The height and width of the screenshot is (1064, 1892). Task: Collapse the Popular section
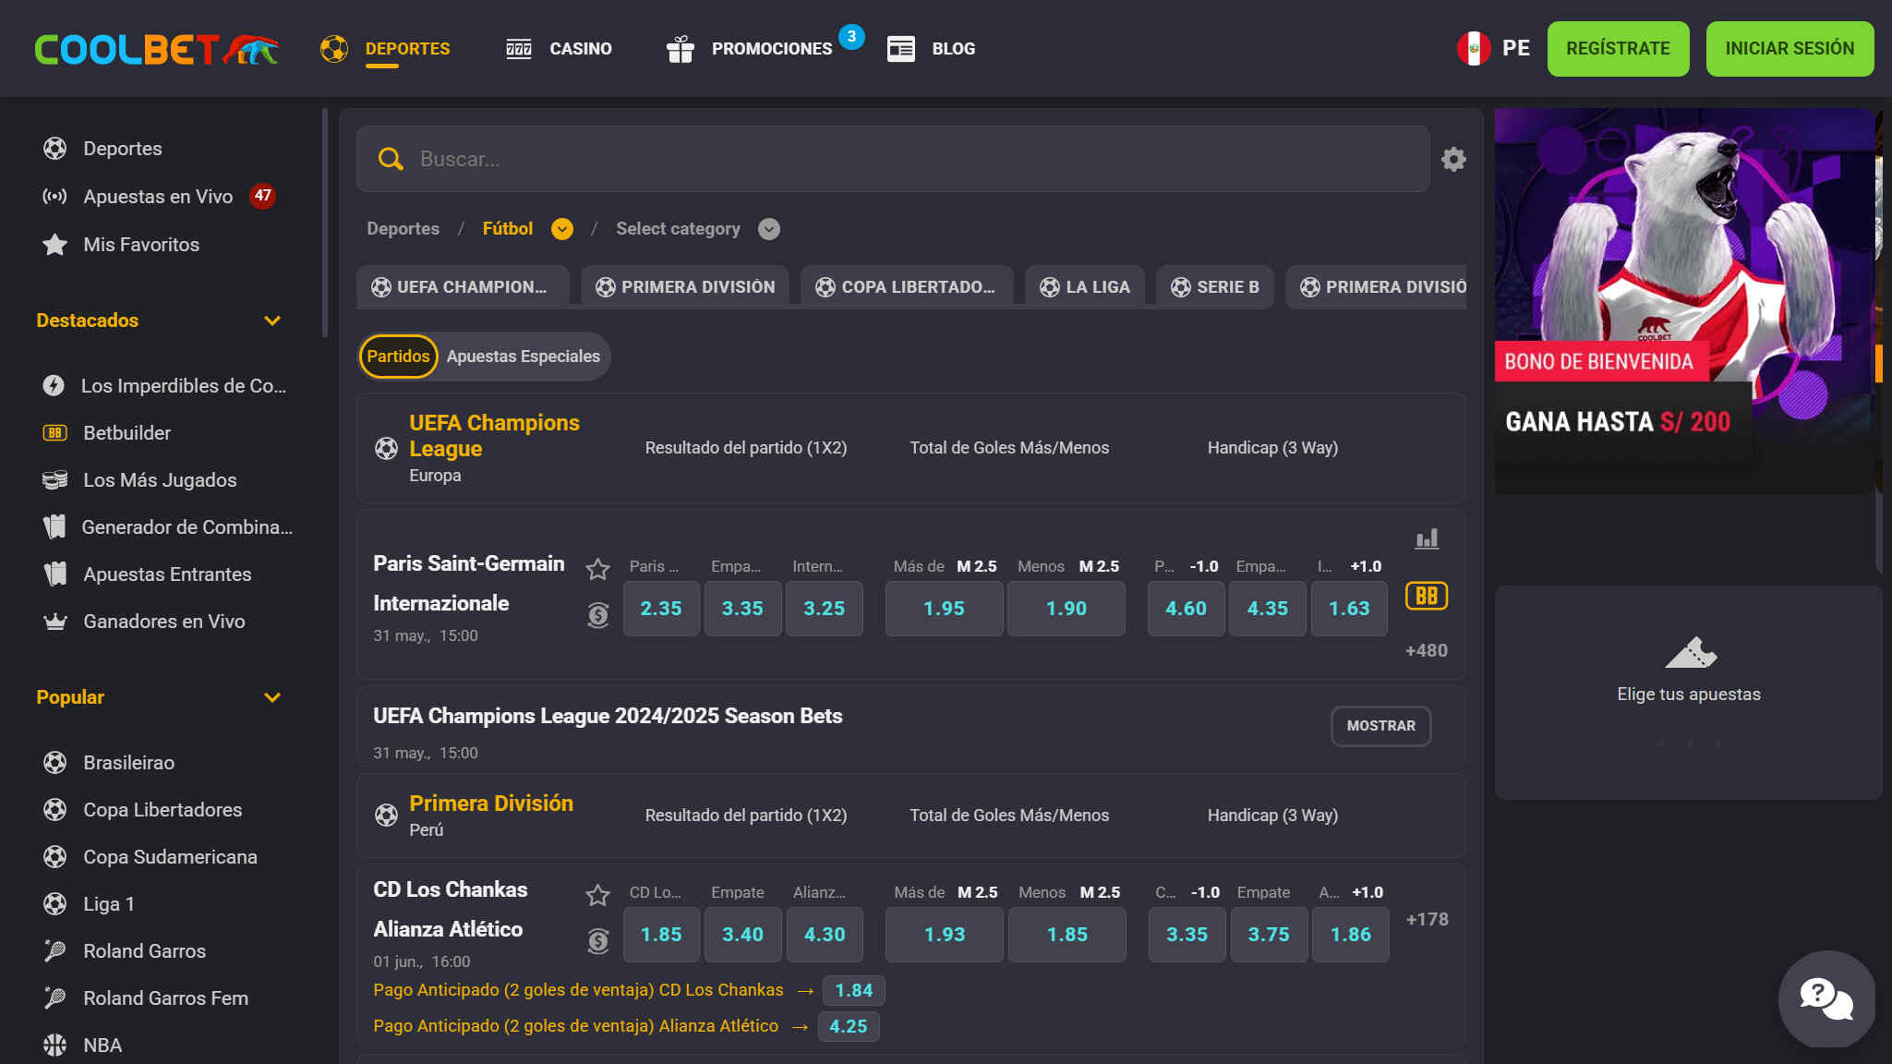pyautogui.click(x=271, y=697)
